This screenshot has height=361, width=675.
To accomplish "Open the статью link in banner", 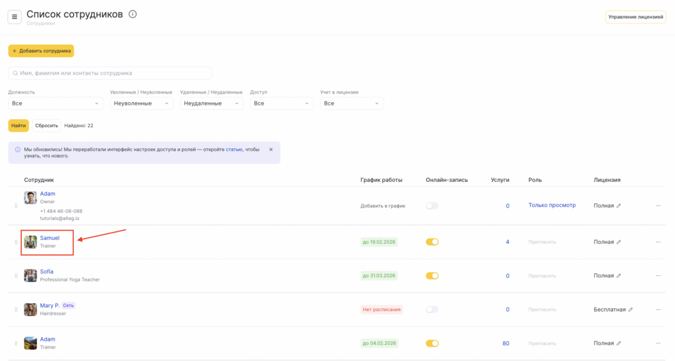I will pos(234,150).
